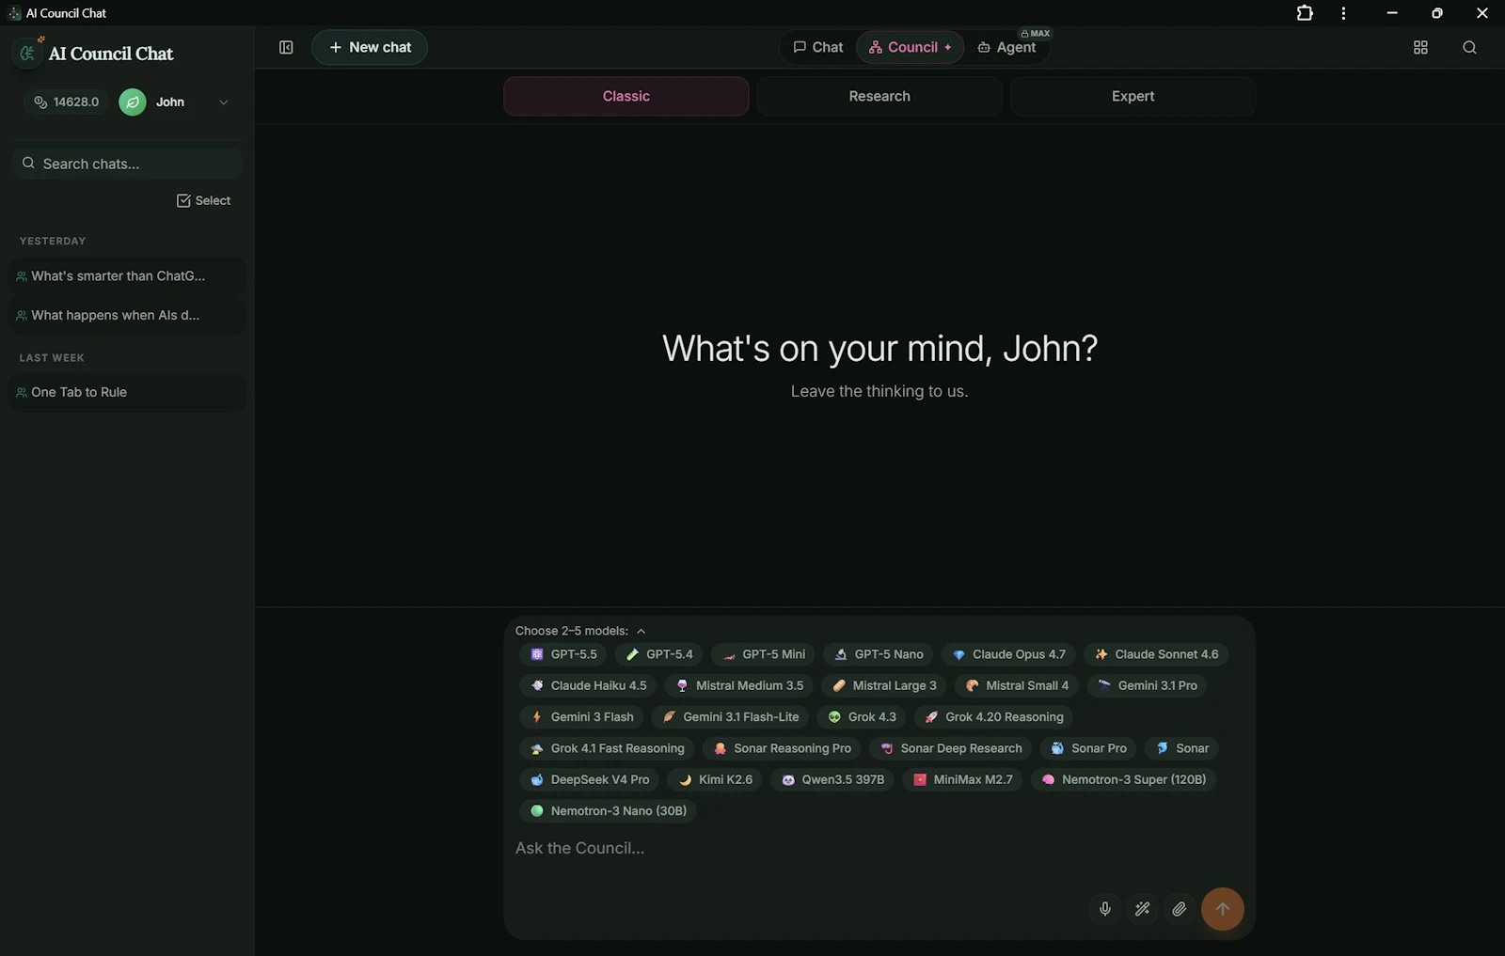Click the 14628.0 credits badge
The height and width of the screenshot is (956, 1505).
67,102
